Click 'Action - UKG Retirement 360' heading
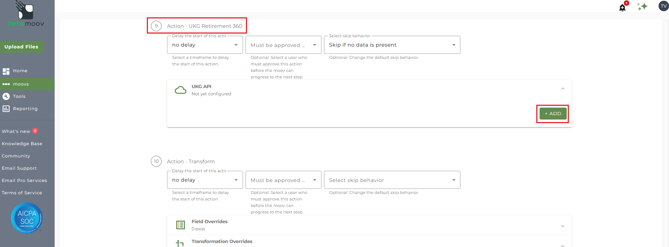This screenshot has height=247, width=669. tap(204, 26)
